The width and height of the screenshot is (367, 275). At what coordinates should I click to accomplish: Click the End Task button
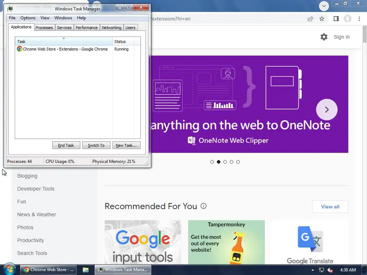tap(66, 145)
